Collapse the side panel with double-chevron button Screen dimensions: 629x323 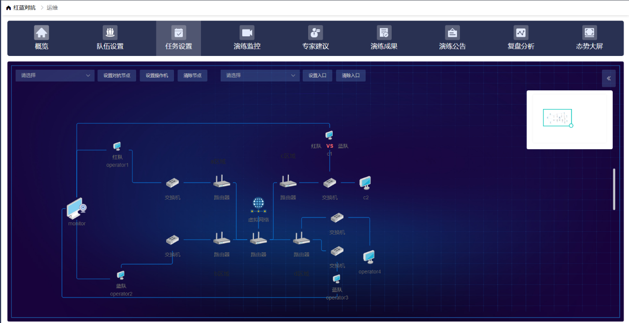click(x=608, y=79)
